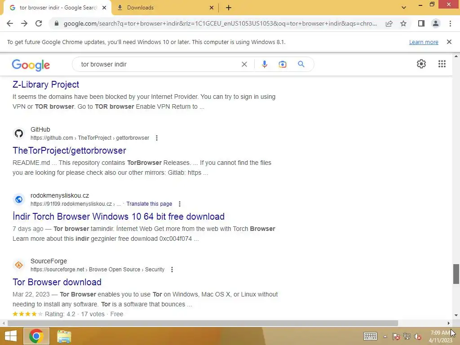Reload the current page
This screenshot has height=345, width=460.
tap(39, 23)
